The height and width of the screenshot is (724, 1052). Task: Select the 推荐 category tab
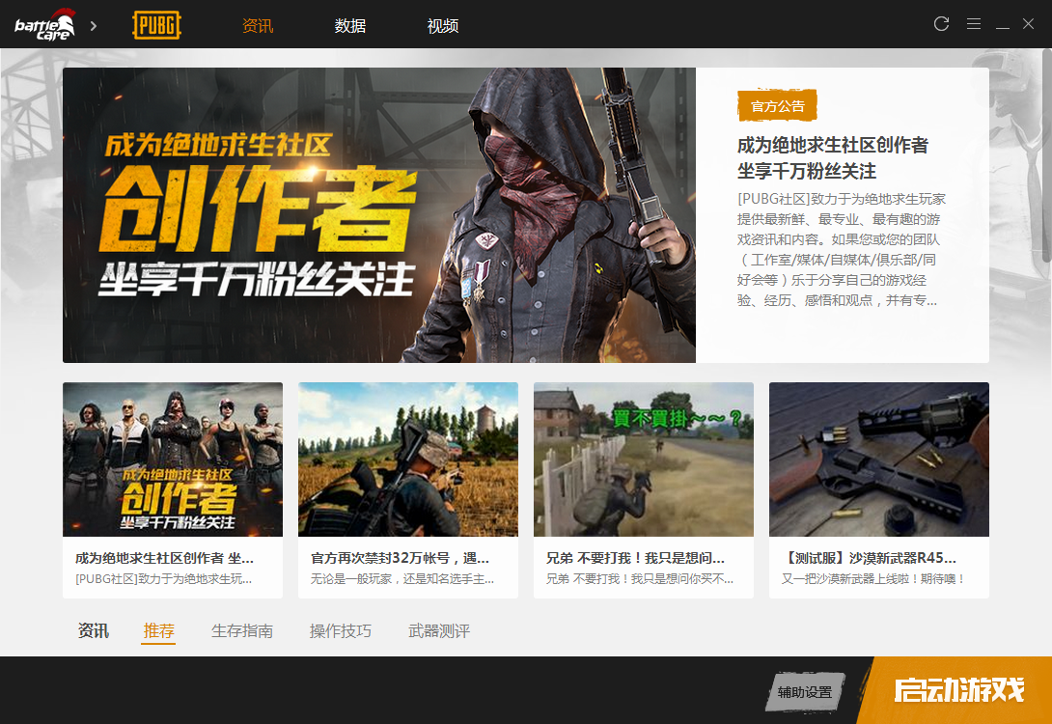click(158, 631)
